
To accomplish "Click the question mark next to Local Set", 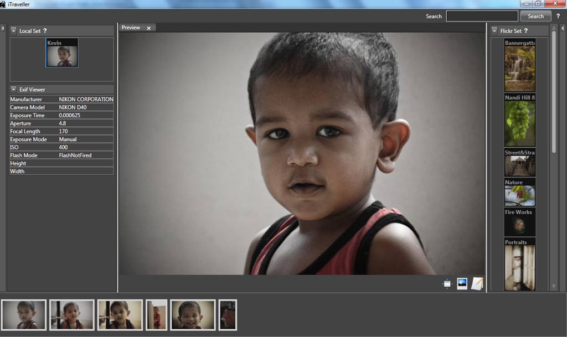I will 45,31.
